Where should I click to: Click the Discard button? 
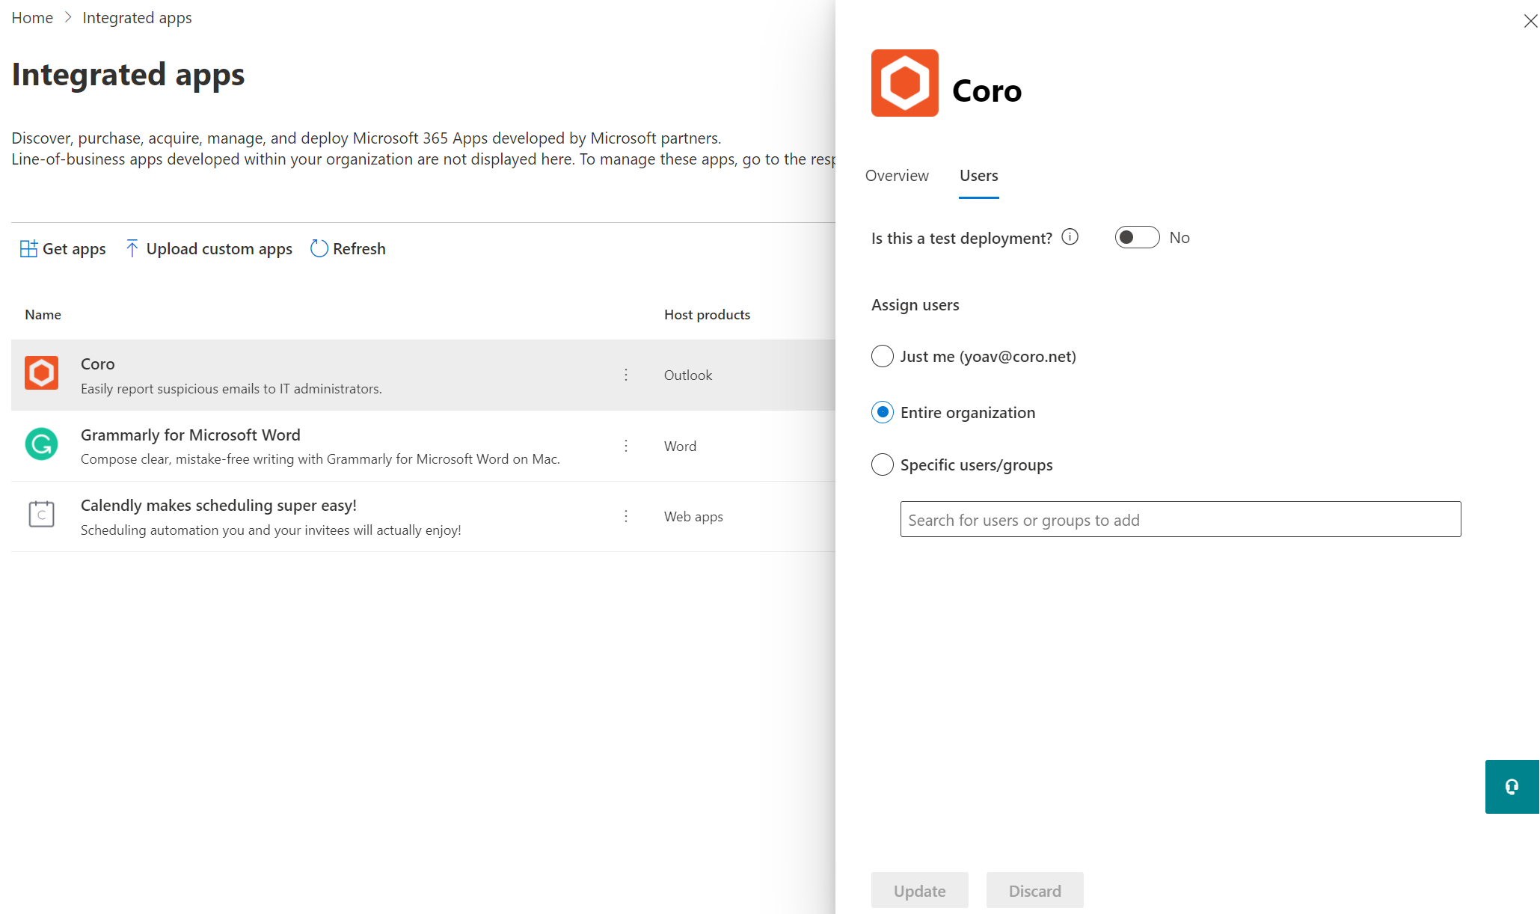click(1034, 890)
